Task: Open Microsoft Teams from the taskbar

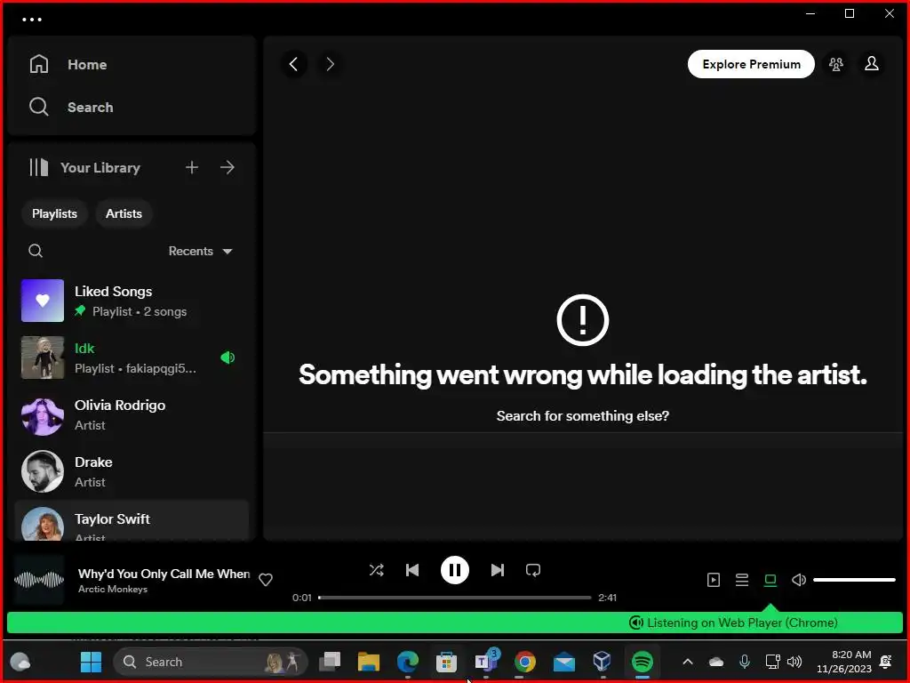Action: [x=486, y=662]
